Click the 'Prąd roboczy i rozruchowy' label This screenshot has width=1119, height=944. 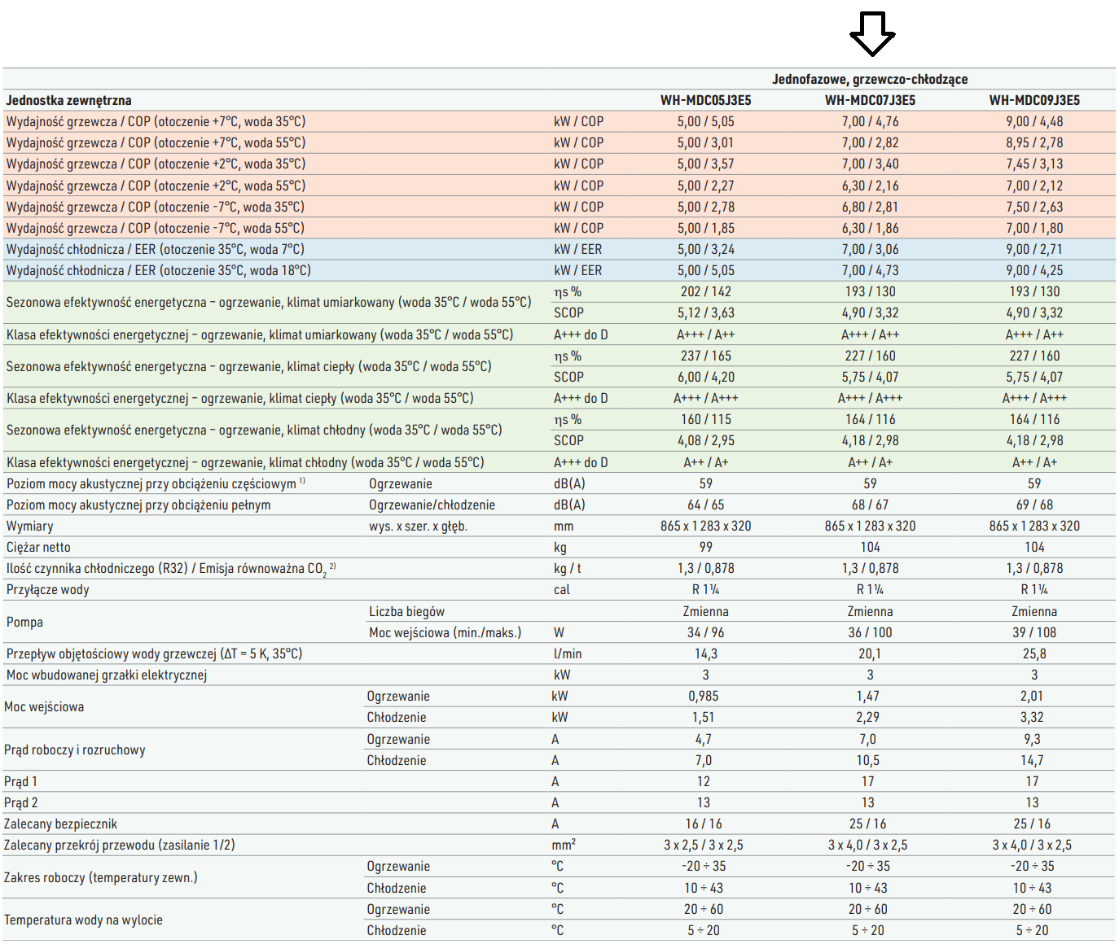point(74,750)
